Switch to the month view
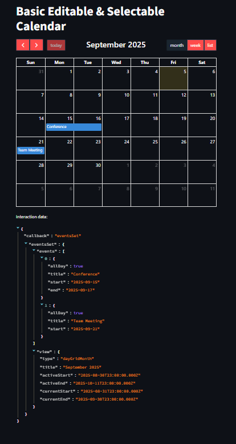The height and width of the screenshot is (444, 236). [177, 45]
